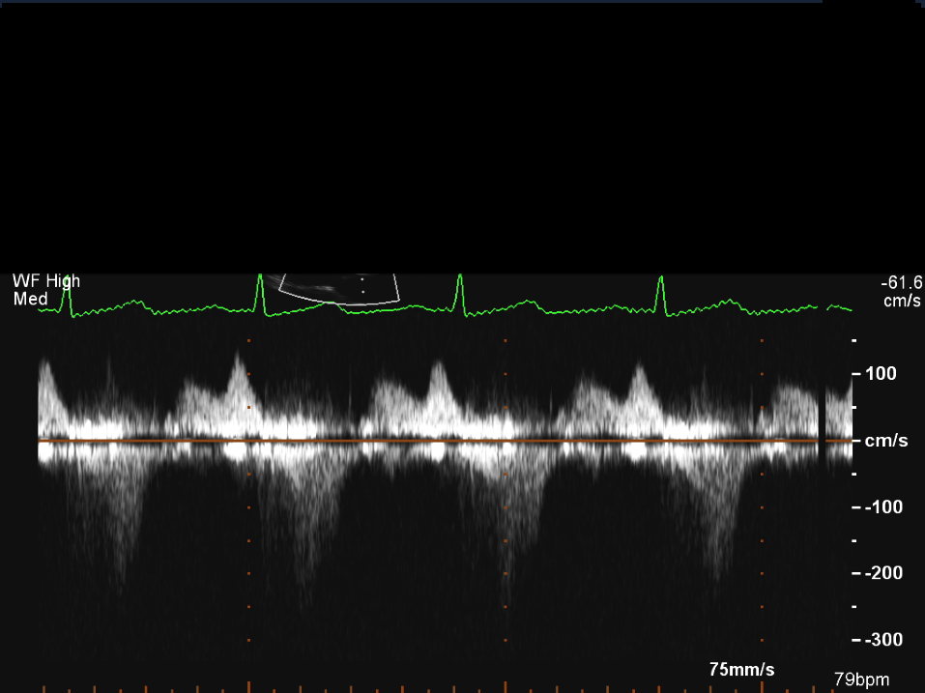
Task: Click the ECG R-wave peak left of sector thumbnail
Action: [x=260, y=280]
